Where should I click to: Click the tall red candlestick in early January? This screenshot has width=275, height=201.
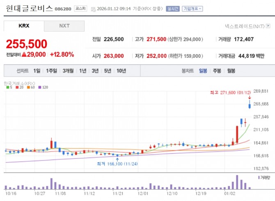(237, 135)
